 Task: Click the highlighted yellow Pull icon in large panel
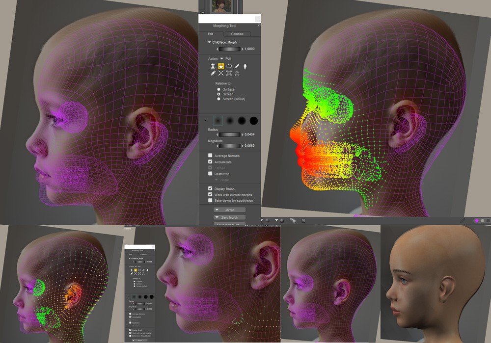click(x=221, y=65)
